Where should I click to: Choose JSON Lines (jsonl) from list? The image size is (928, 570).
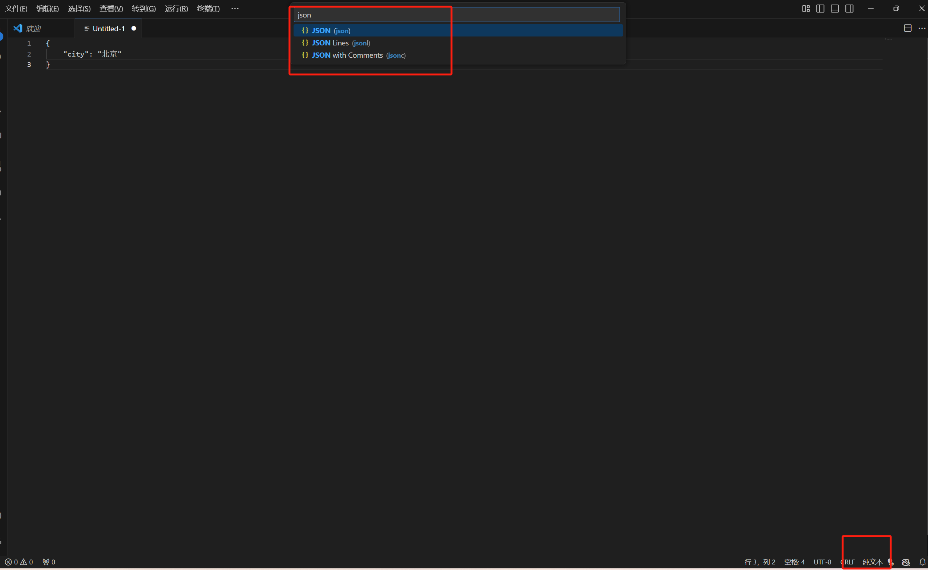tap(340, 43)
